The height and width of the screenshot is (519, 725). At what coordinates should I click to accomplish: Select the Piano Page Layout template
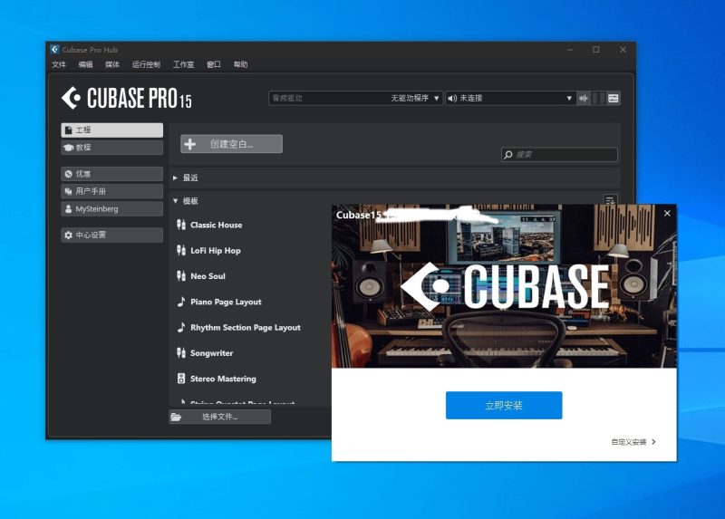(x=226, y=302)
